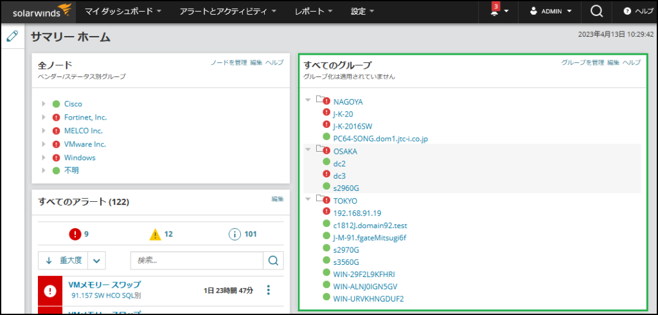Collapse the TOKYO group
The height and width of the screenshot is (315, 658).
pyautogui.click(x=308, y=199)
